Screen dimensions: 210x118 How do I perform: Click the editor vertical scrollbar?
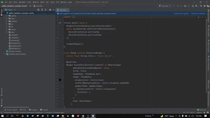(x=206, y=56)
